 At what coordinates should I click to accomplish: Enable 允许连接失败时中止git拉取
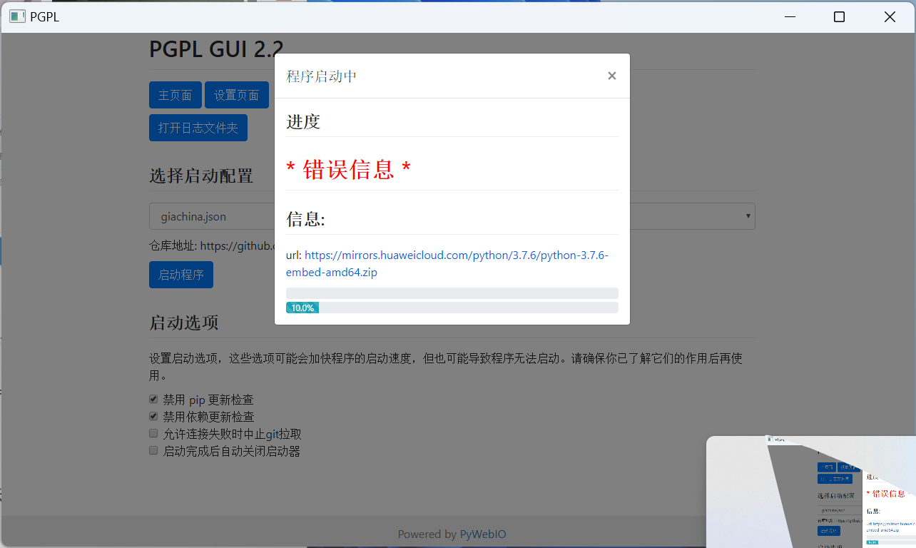pyautogui.click(x=153, y=432)
